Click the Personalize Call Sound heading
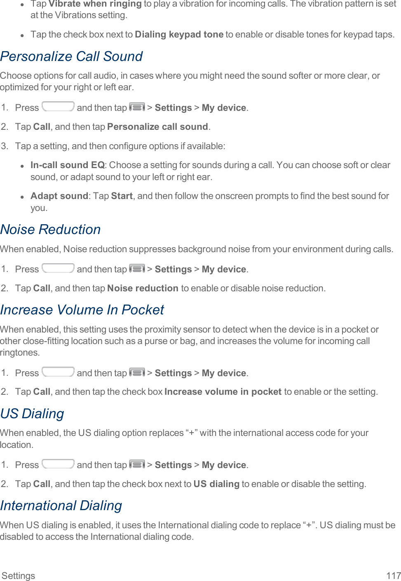 point(71,56)
